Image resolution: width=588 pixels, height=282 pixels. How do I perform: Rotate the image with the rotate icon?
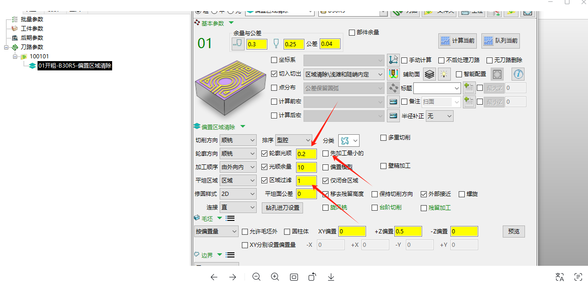(x=312, y=277)
